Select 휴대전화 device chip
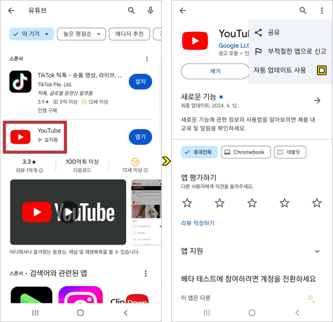Viewport: 333px width, 322px height. click(x=199, y=152)
